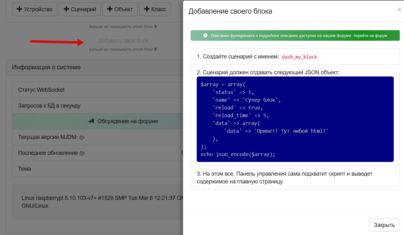Viewport: 404px width, 235px height.
Task: Click the '$array = array(' code line
Action: tap(223, 85)
